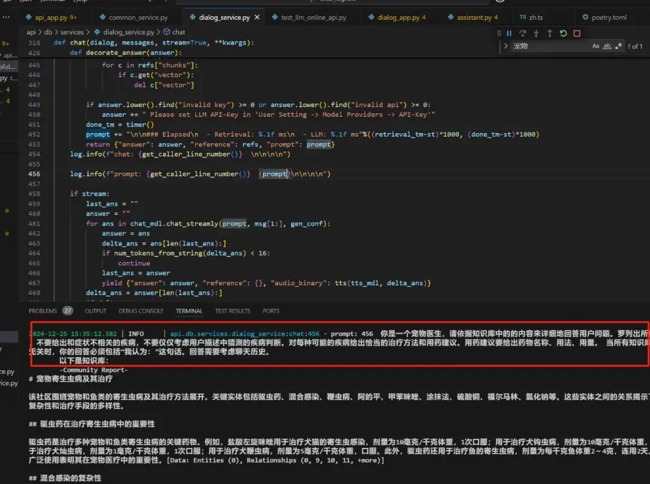Grab the debug toolbar drag handle

pyautogui.click(x=499, y=33)
